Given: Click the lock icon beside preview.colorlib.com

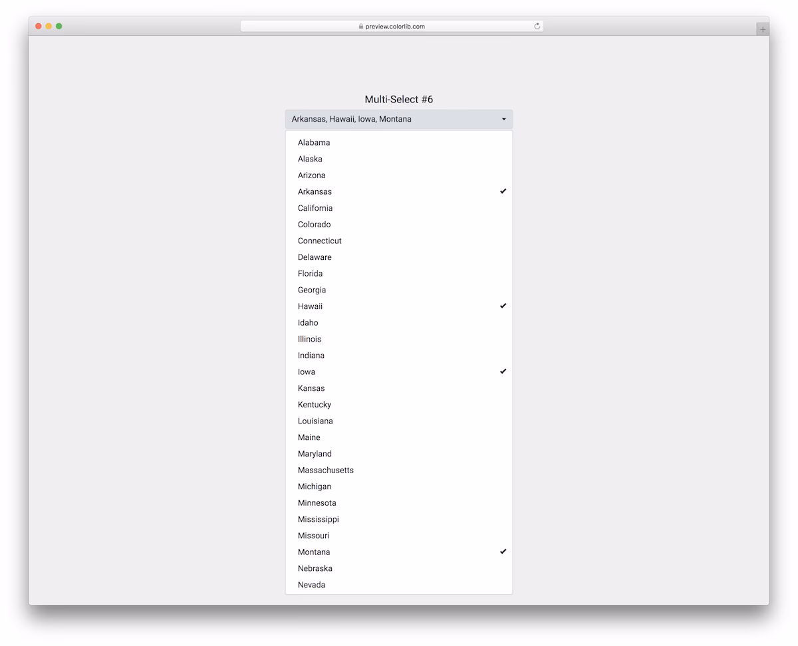Looking at the screenshot, I should coord(361,27).
